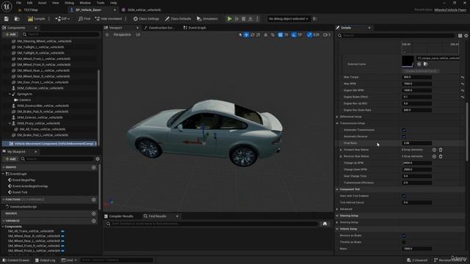Screen dimensions: 470x264
Task: Switch to the Construction Script tab
Action: pyautogui.click(x=162, y=28)
